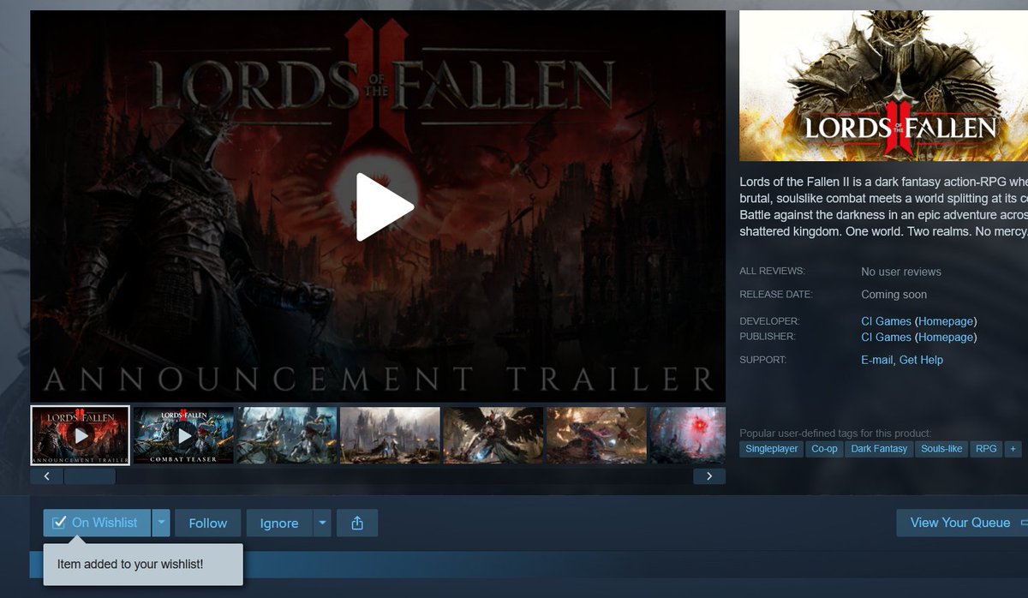1028x598 pixels.
Task: Open the orange battle screenshot thumbnail
Action: point(596,435)
